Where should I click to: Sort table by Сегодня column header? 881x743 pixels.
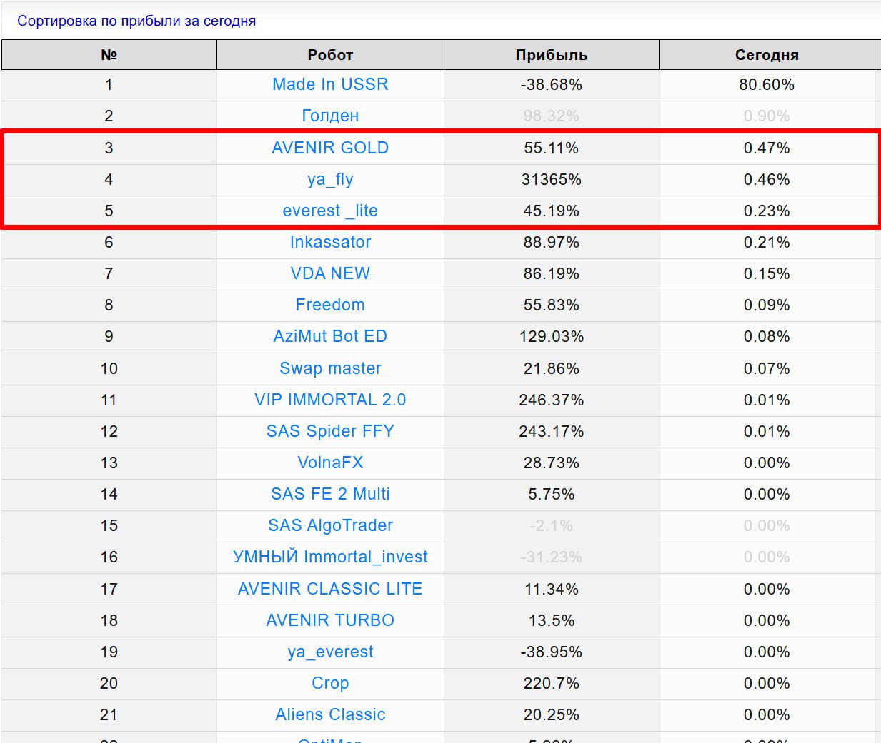click(767, 55)
